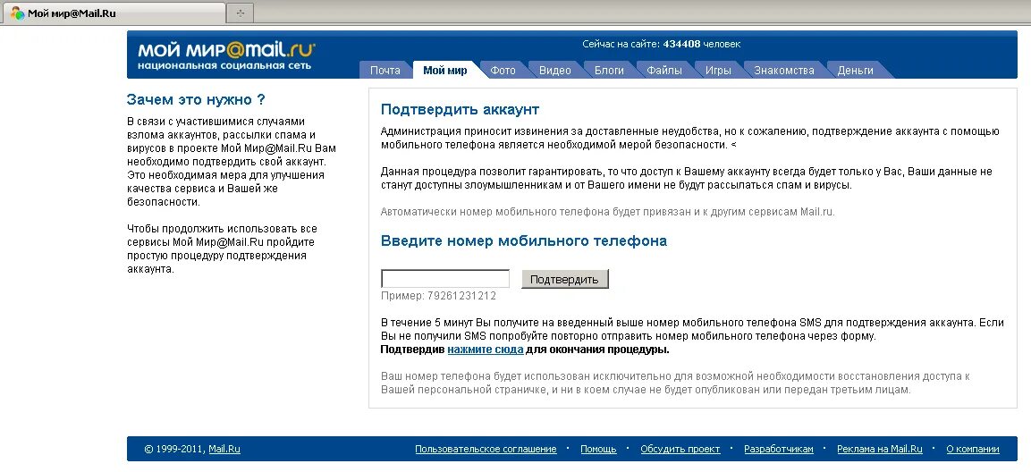Viewport: 1031px width, 472px height.
Task: Open Реклама на Mail.Ru link
Action: point(880,450)
